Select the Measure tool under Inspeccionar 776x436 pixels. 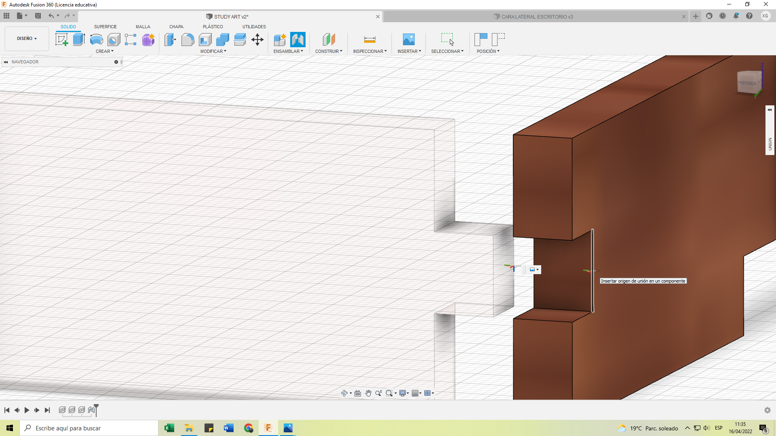tap(369, 40)
